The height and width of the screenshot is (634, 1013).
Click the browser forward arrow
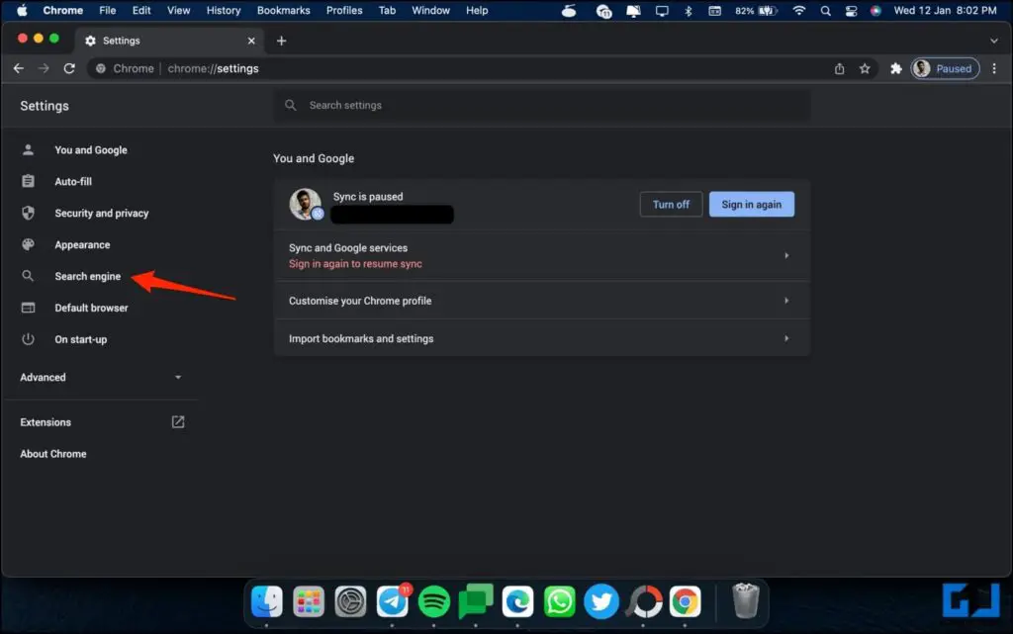click(x=44, y=68)
